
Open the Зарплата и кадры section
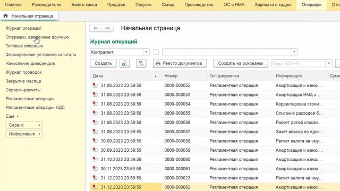click(x=273, y=5)
